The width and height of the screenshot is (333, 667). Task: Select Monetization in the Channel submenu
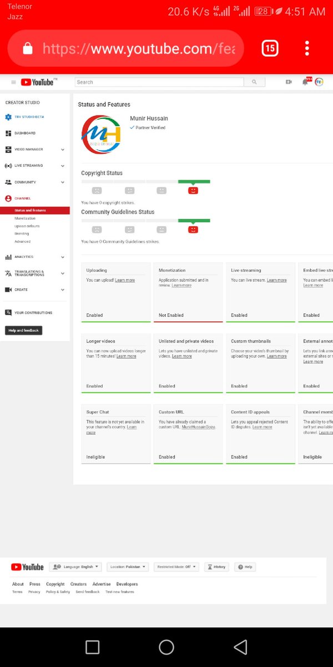tap(25, 218)
